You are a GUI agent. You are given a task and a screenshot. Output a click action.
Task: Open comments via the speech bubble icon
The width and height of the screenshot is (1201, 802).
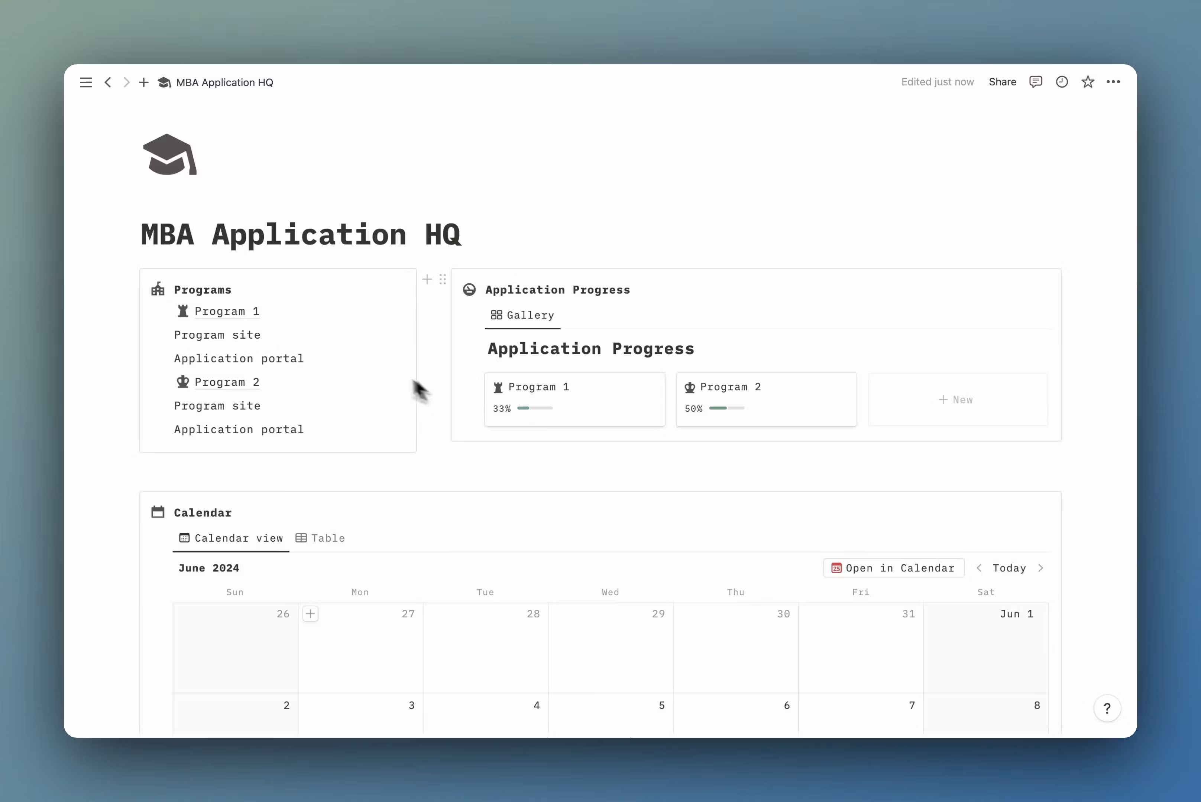[x=1035, y=82]
